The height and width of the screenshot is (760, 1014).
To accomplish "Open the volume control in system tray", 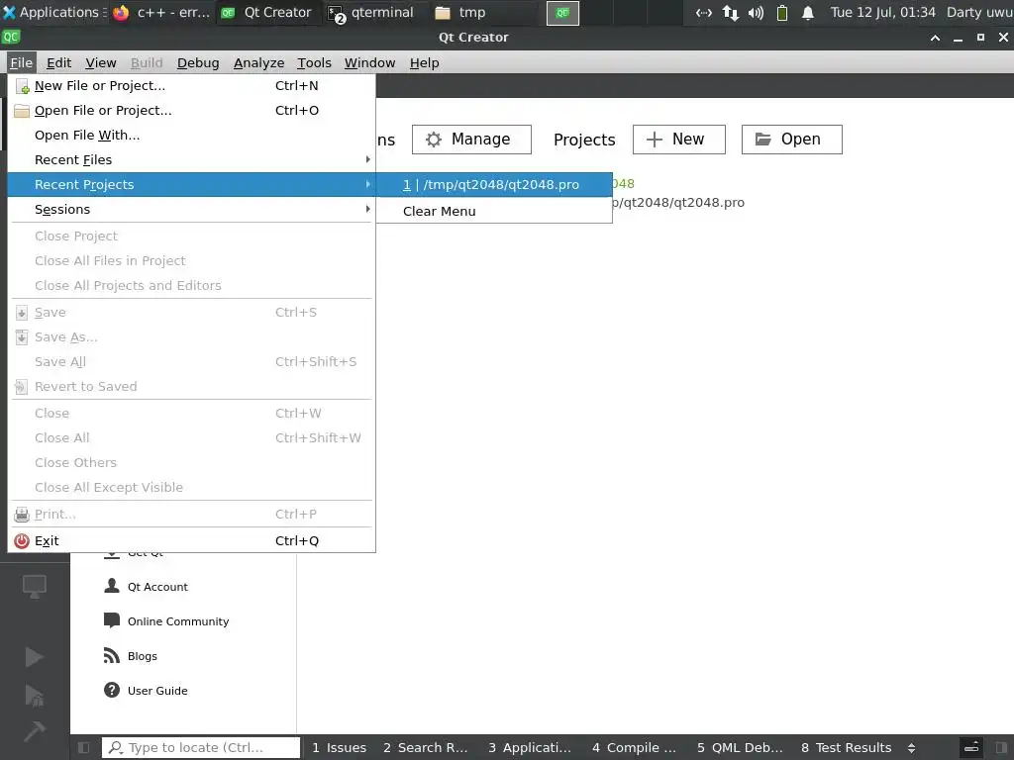I will (x=756, y=12).
